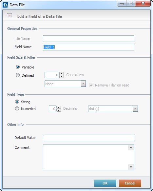Increase the Decimals value with up arrow

coord(59,107)
